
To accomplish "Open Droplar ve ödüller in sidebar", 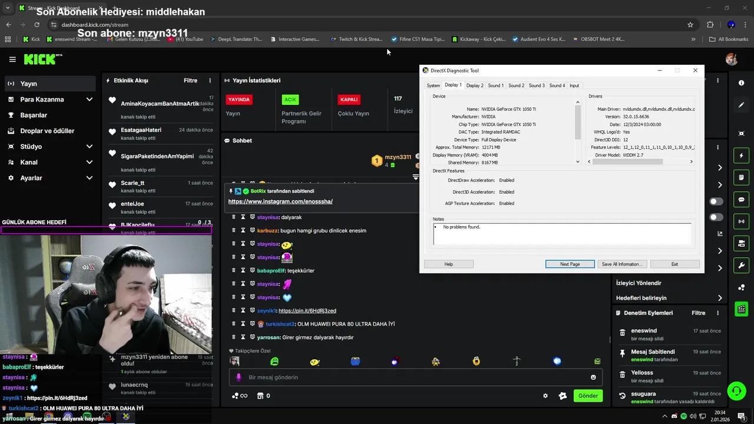I will 50,131.
